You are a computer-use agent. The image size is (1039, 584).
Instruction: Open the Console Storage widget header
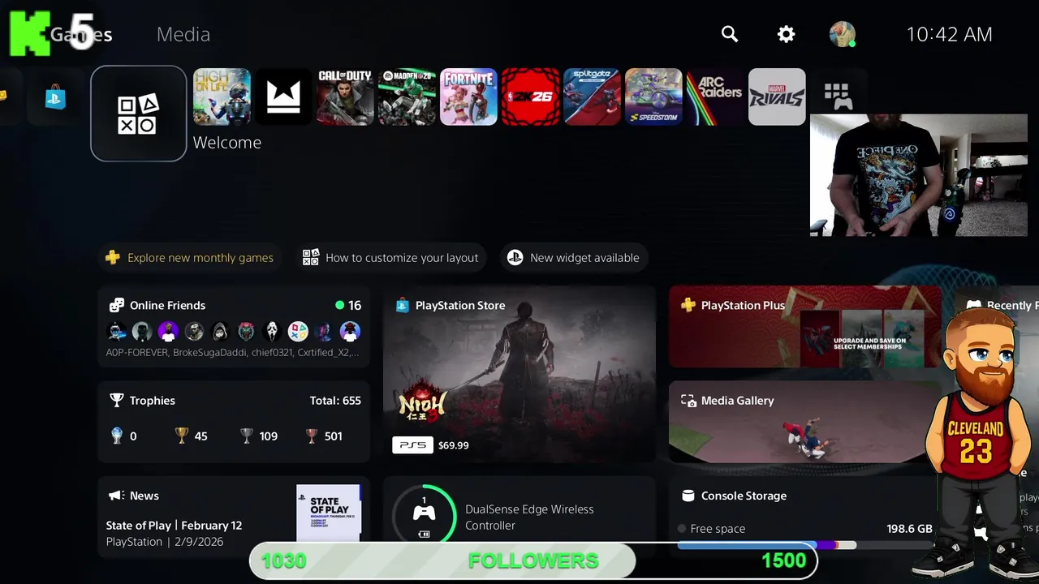[x=735, y=496]
